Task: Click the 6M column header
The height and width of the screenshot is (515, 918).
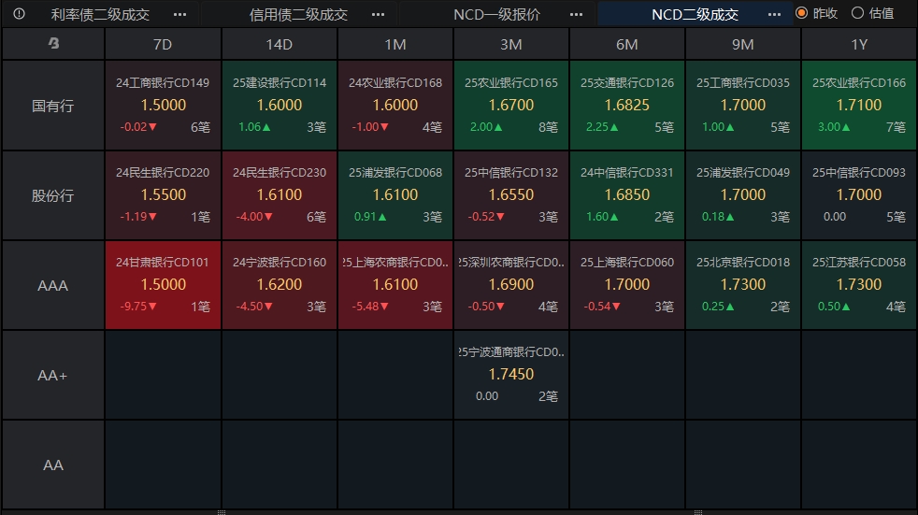Action: pos(627,44)
